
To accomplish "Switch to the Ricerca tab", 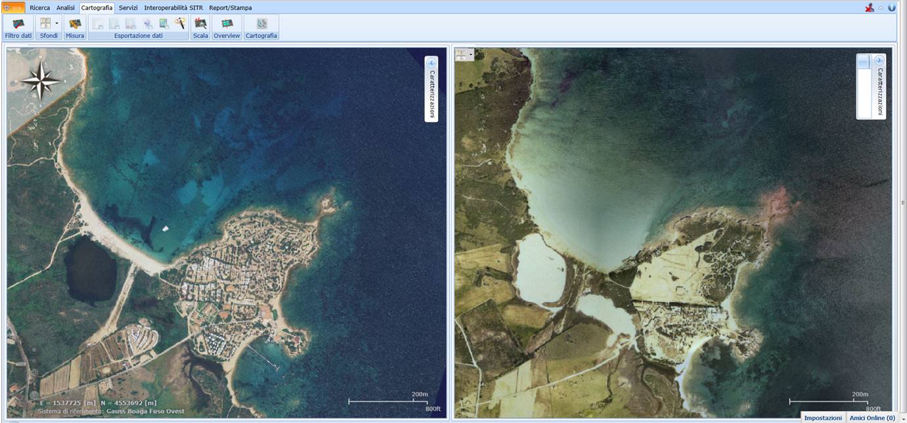I will pos(39,8).
